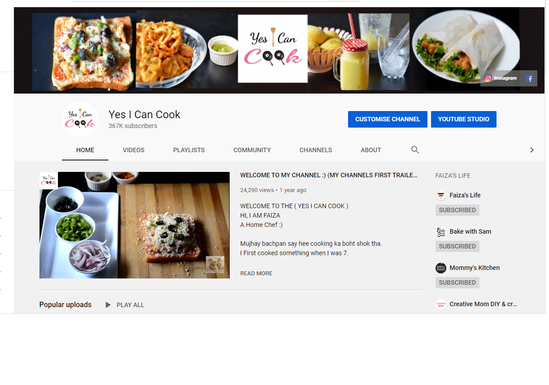Screen dimensions: 549x385
Task: Open the channel trailer video title
Action: coord(329,175)
